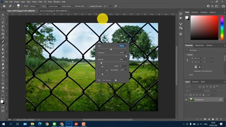226x127 pixels.
Task: Click the hue spectrum slider strip
Action: coord(222,28)
